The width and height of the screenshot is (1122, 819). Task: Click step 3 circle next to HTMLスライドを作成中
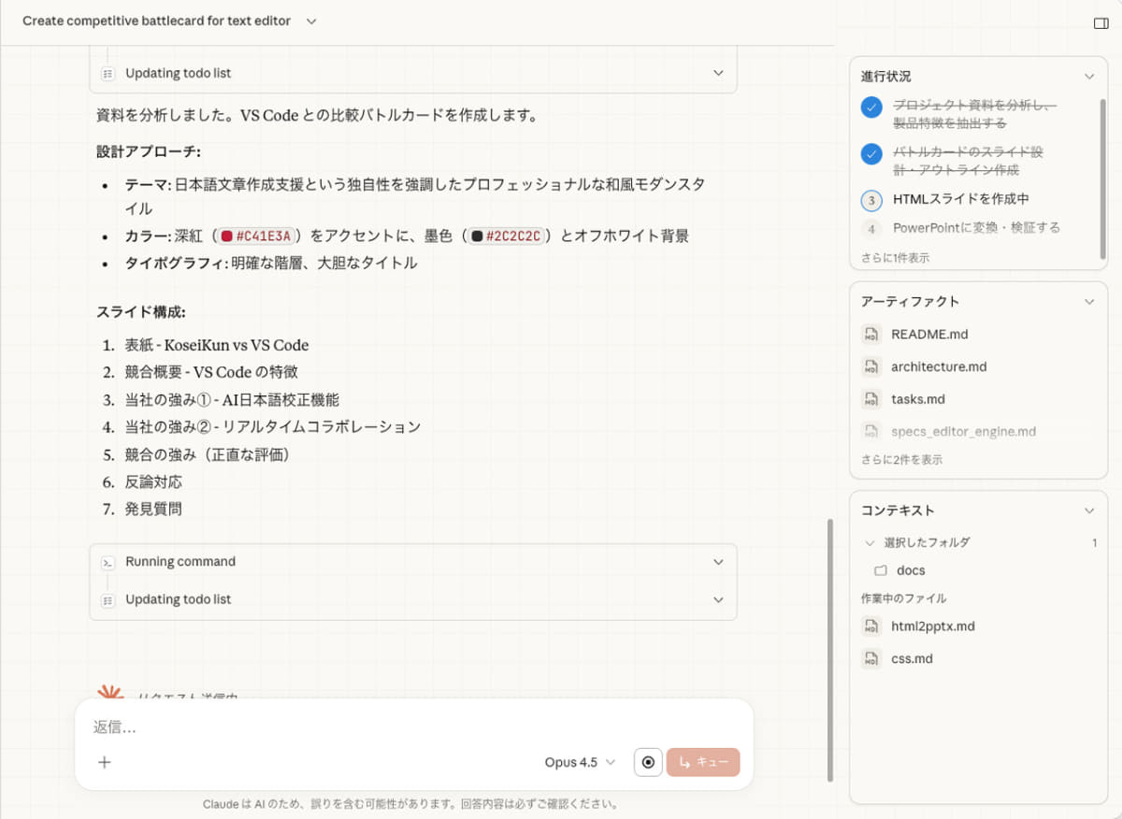click(871, 200)
